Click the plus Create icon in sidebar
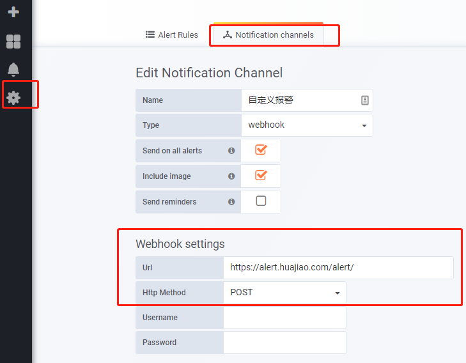The image size is (466, 363). pyautogui.click(x=13, y=12)
